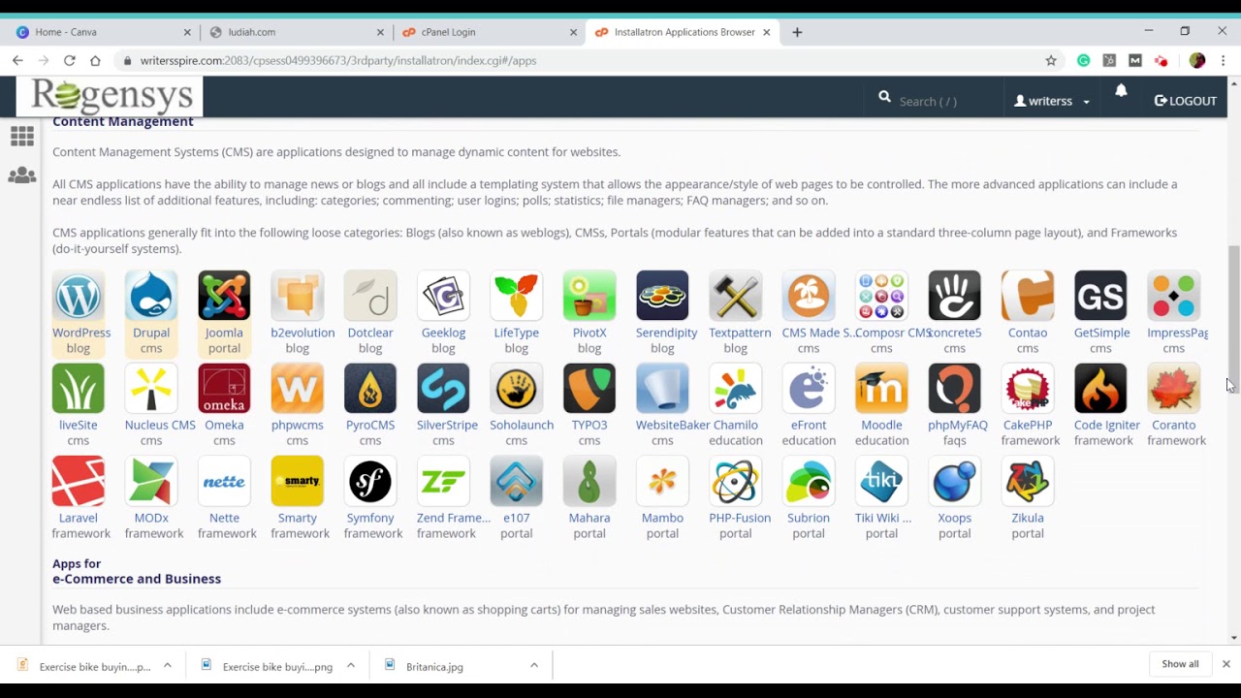Select the Nucleus CMS icon

point(151,389)
